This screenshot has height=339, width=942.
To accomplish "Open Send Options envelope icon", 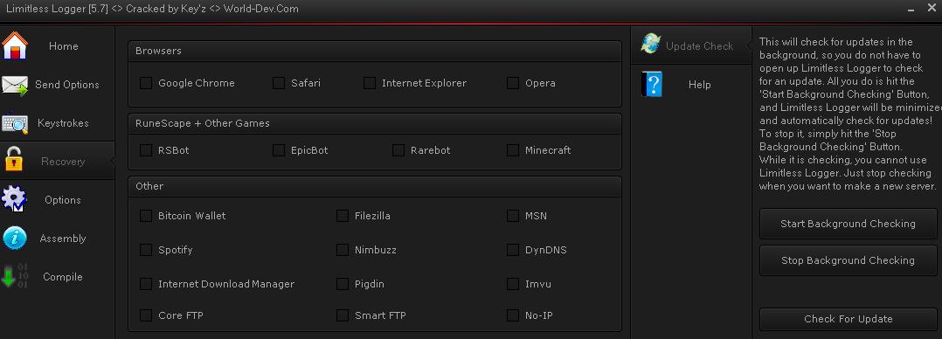I will click(14, 85).
